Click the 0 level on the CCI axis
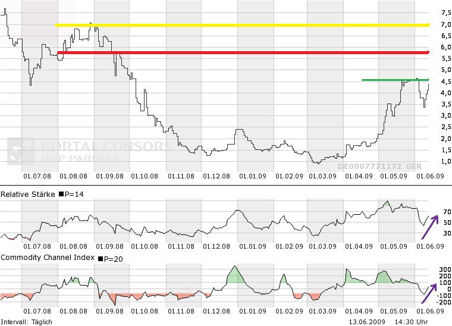The height and width of the screenshot is (326, 452). click(x=449, y=289)
